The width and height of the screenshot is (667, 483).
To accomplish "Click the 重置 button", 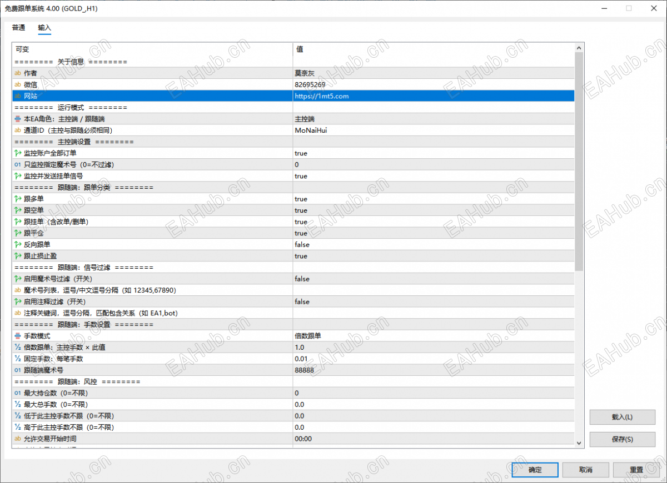I will coord(636,470).
